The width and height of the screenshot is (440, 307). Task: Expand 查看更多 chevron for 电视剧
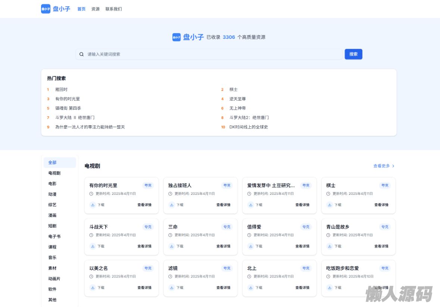tap(393, 166)
